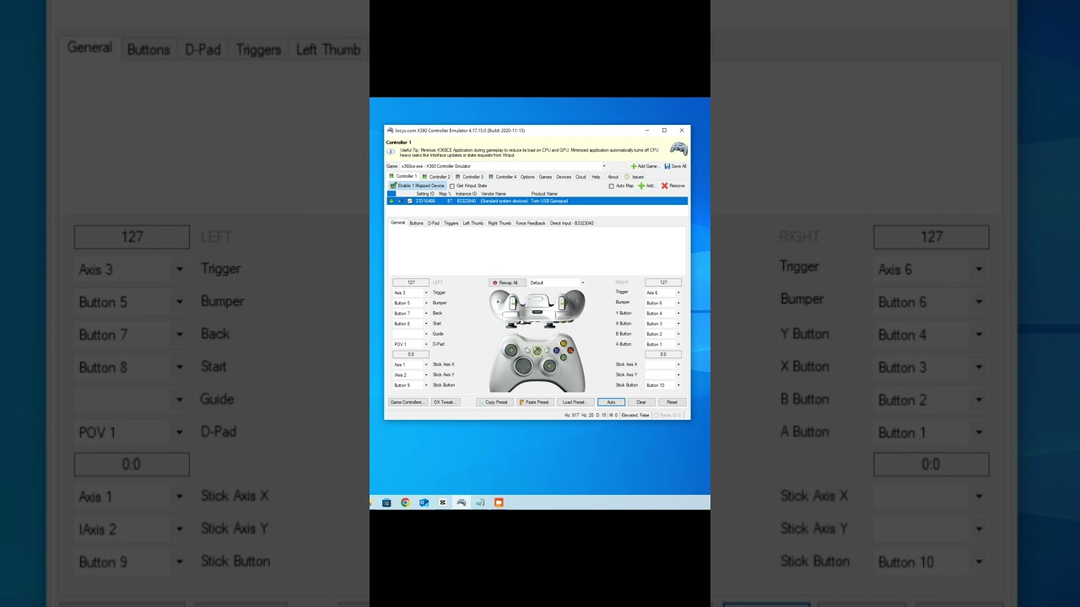Image resolution: width=1080 pixels, height=607 pixels.
Task: Click the x360ce gamepad taskbar icon
Action: point(462,502)
